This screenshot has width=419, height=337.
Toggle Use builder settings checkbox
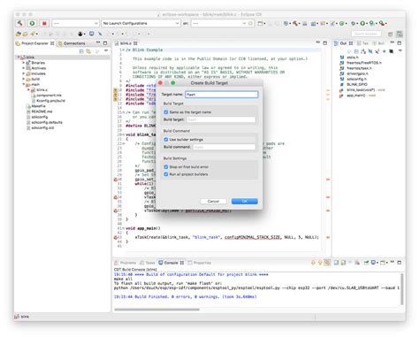click(166, 140)
